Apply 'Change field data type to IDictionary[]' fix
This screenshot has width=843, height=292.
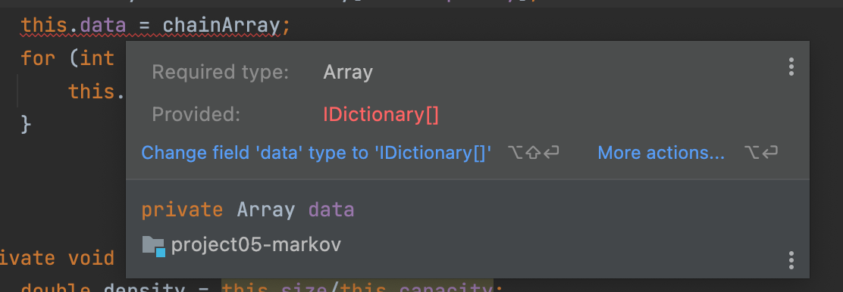click(x=316, y=153)
